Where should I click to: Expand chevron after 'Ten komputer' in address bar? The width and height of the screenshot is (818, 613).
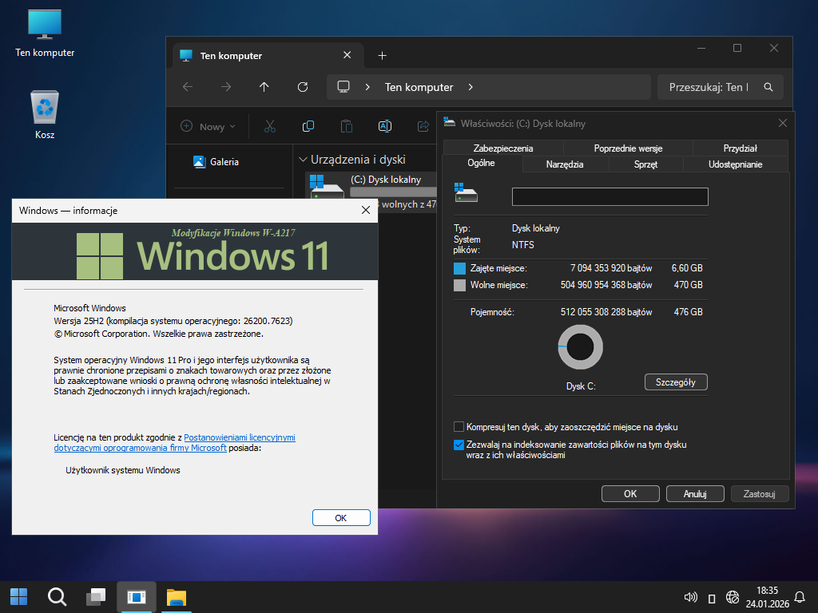(471, 87)
